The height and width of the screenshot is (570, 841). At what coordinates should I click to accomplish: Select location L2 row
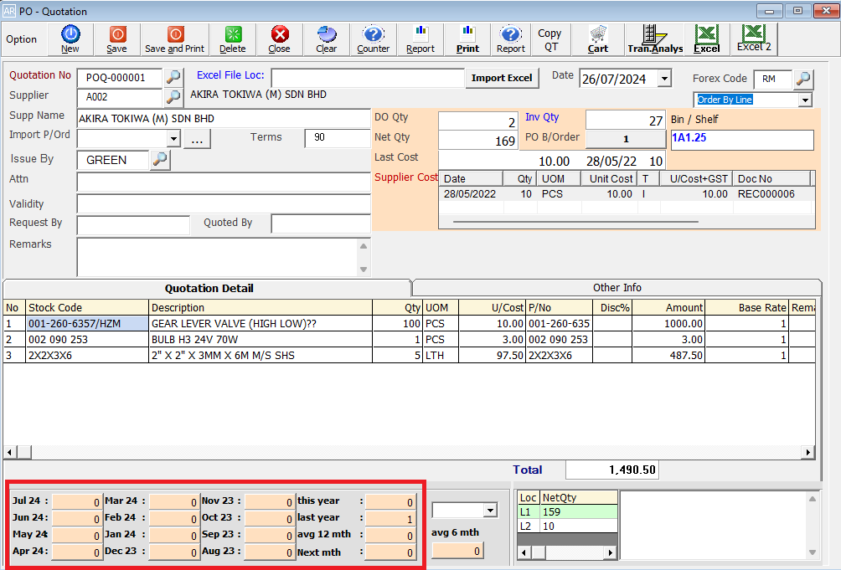click(x=567, y=526)
